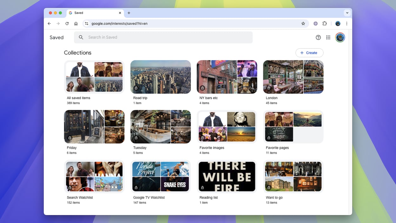
Task: Click inside the Search in Saved field
Action: click(x=127, y=37)
